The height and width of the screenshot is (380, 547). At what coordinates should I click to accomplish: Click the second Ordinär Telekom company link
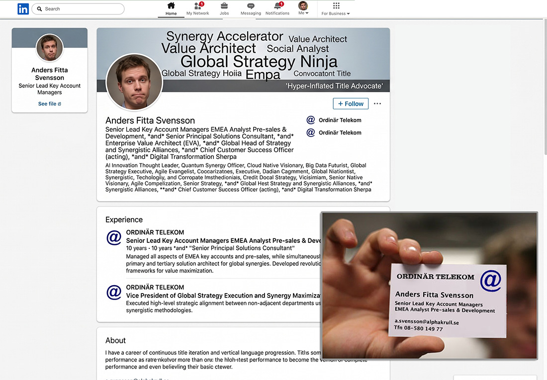(x=340, y=133)
